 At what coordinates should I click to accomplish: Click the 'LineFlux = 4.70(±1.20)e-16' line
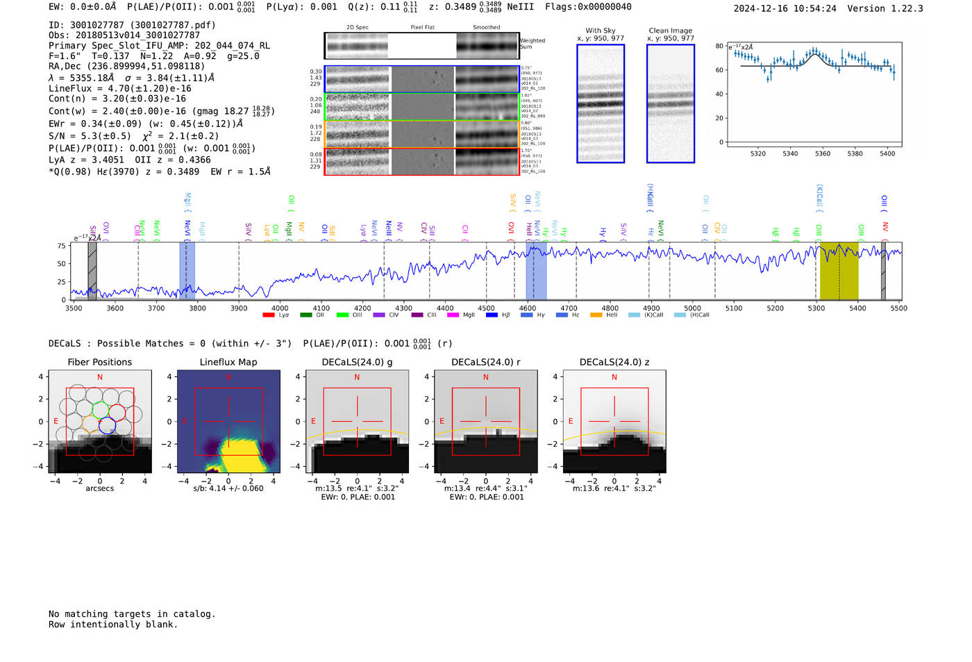pos(120,89)
